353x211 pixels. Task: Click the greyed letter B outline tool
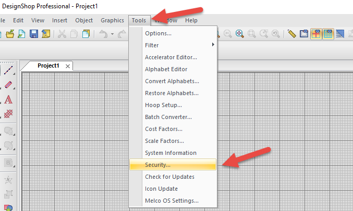point(8,163)
